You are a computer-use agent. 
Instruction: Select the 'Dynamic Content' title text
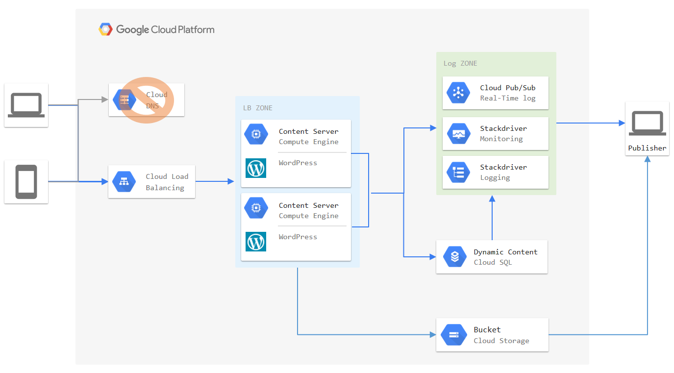click(x=505, y=252)
